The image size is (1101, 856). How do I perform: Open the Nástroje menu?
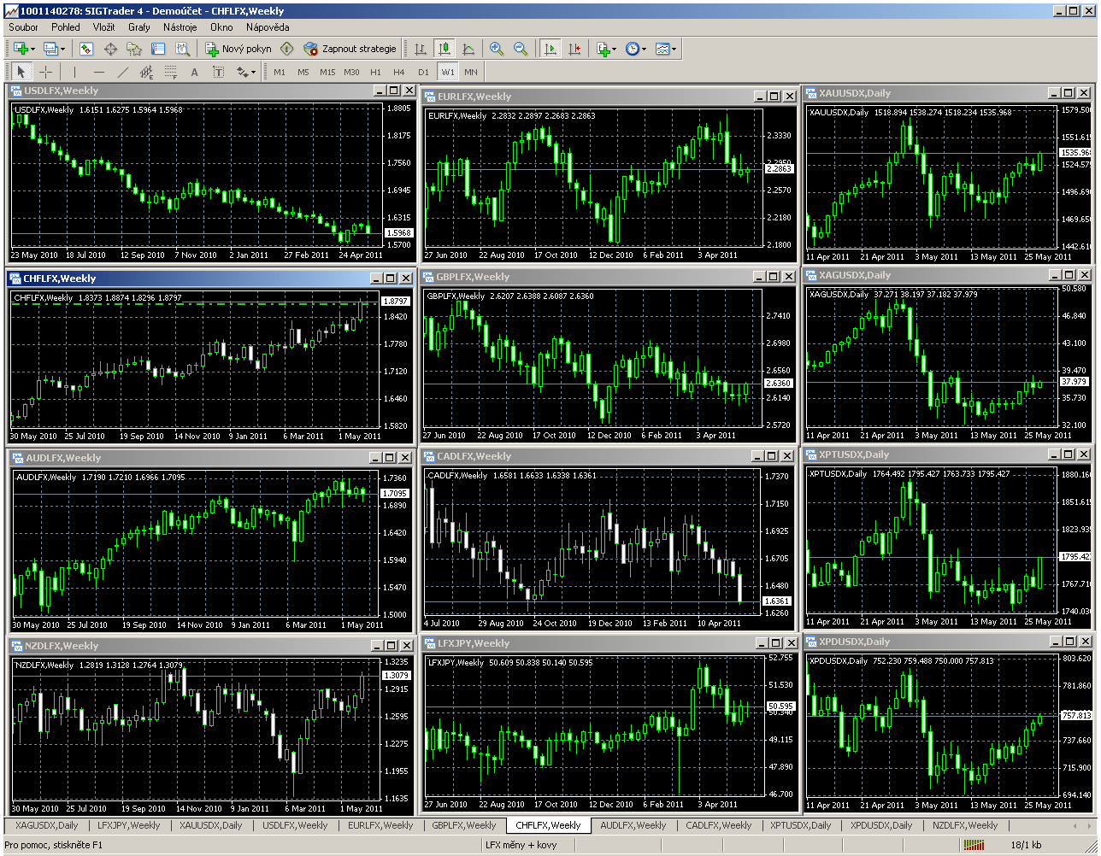click(x=180, y=27)
